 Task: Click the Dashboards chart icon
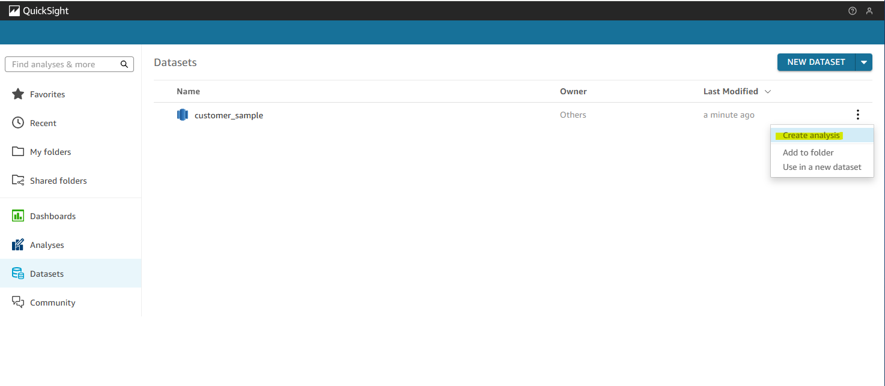coord(18,216)
